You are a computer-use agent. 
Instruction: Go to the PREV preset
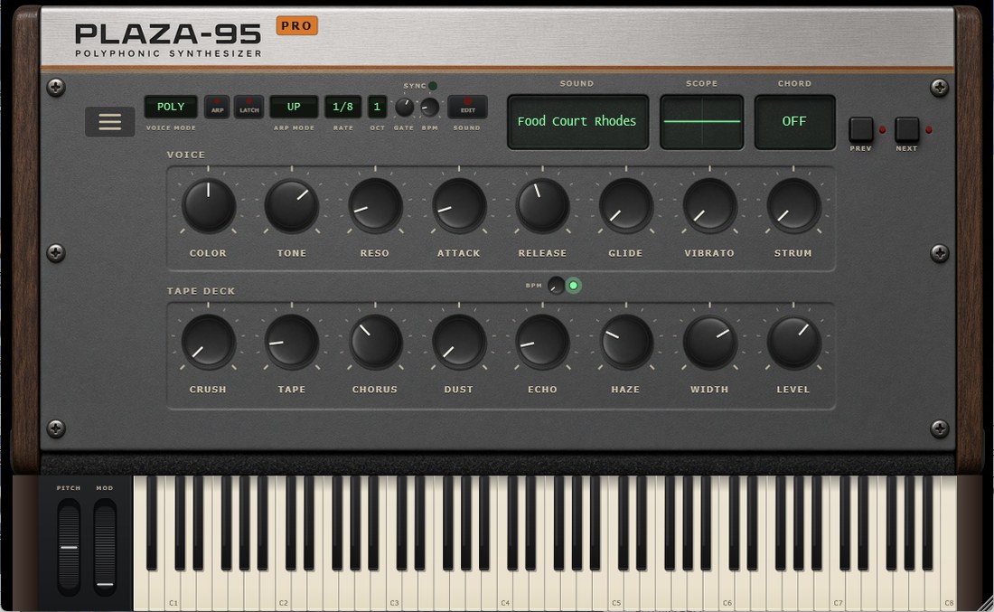pyautogui.click(x=861, y=129)
